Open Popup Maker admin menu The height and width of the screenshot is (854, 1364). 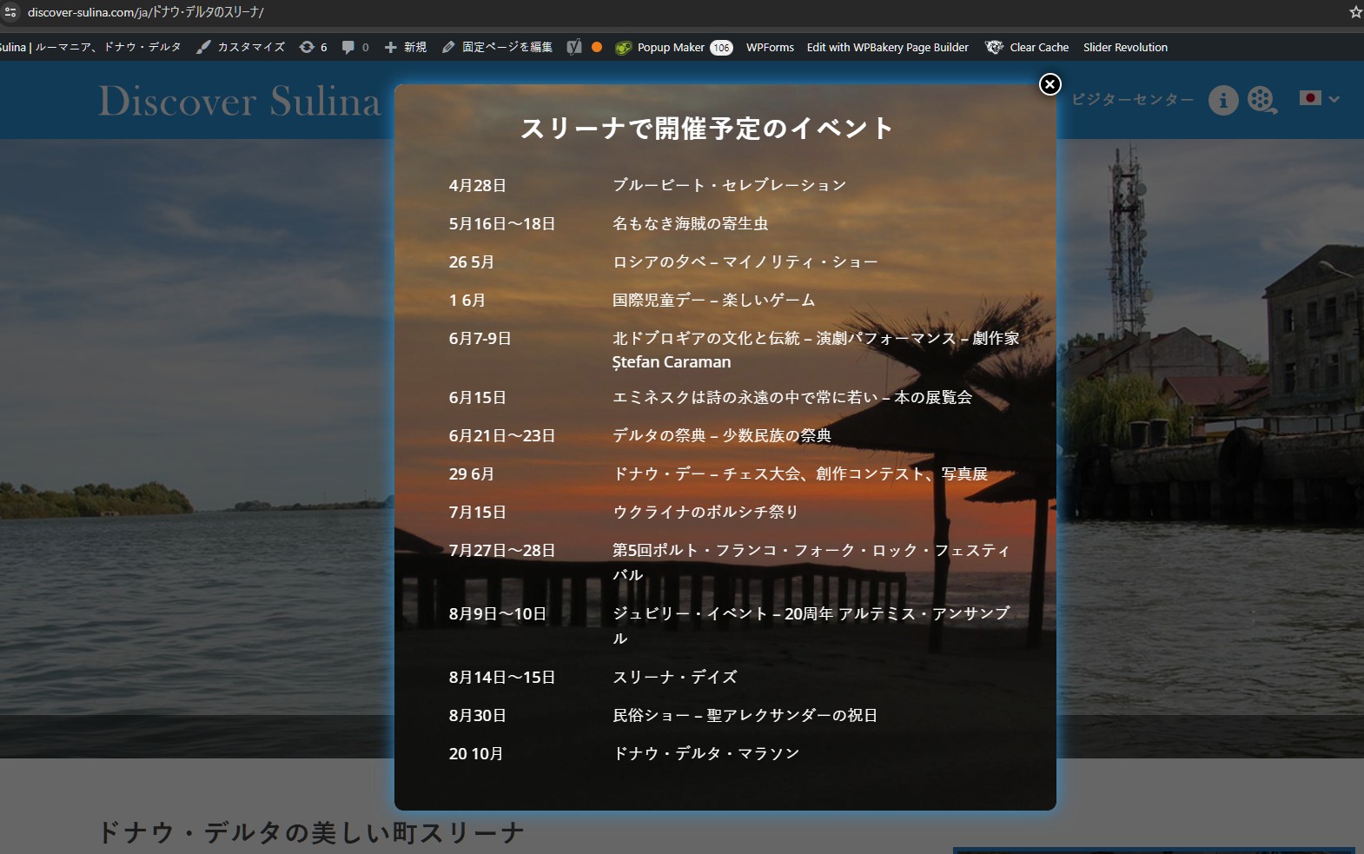tap(673, 48)
